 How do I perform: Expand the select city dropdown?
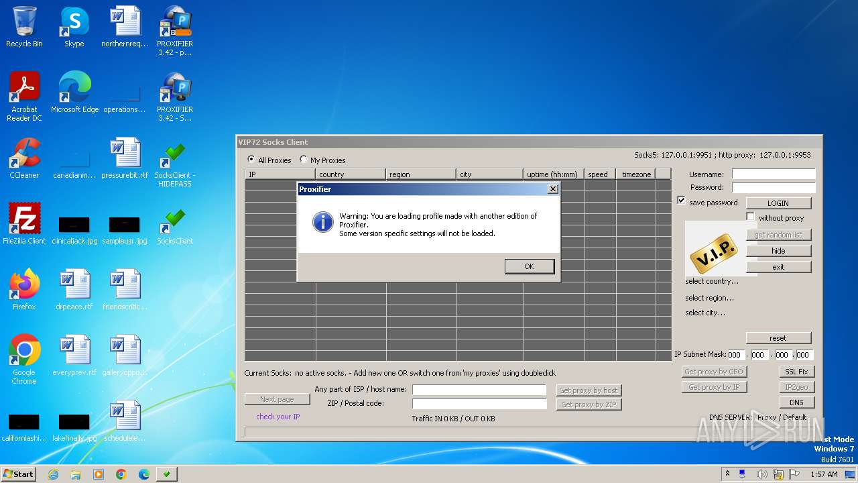coord(705,313)
